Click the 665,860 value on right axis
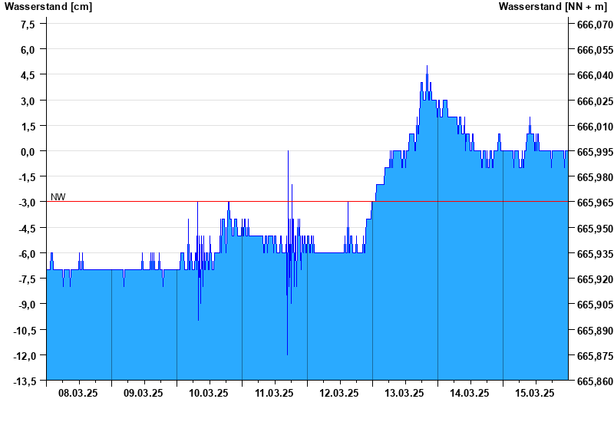 coord(596,381)
